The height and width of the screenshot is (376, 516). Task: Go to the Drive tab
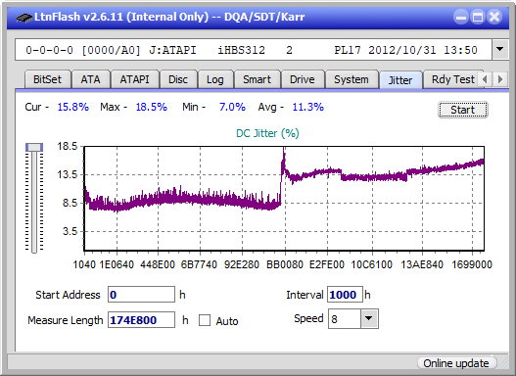tap(303, 79)
